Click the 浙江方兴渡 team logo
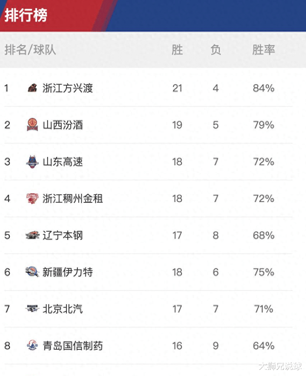Image resolution: width=306 pixels, height=376 pixels. [32, 88]
